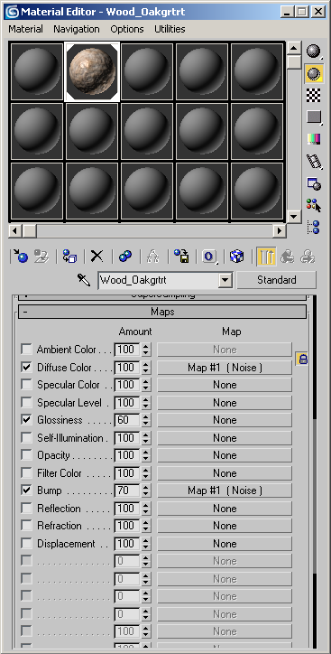Click the eyedropper pick material icon
The width and height of the screenshot is (331, 654).
(84, 280)
